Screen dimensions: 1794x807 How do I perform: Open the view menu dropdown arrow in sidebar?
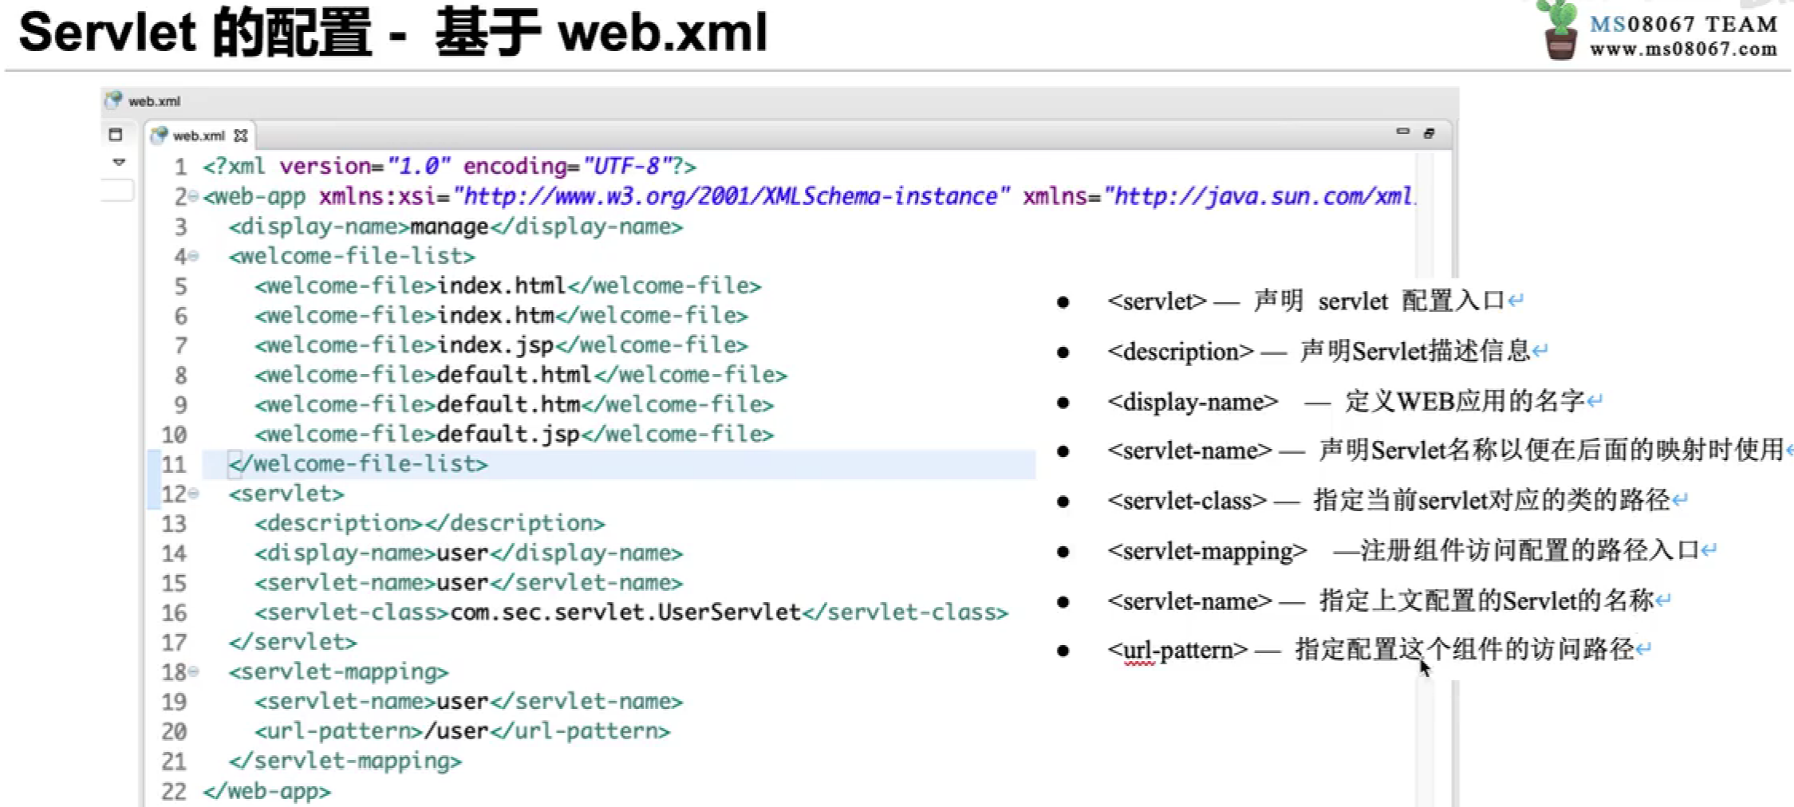[x=119, y=162]
